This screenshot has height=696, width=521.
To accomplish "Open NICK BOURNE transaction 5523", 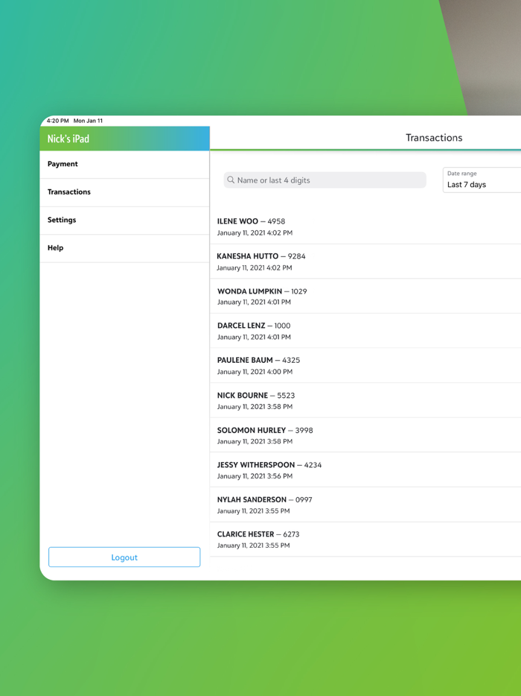I will click(365, 400).
